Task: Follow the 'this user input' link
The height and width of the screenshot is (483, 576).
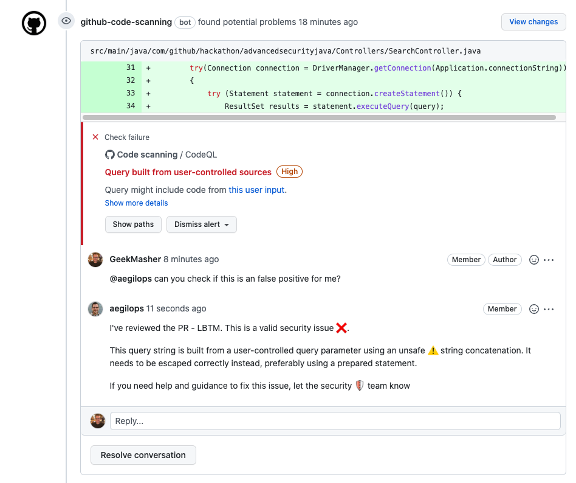Action: [x=256, y=190]
